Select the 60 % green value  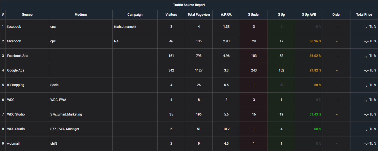[318, 129]
